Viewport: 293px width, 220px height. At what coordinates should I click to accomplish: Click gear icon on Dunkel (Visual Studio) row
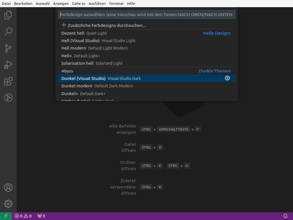[x=227, y=78]
